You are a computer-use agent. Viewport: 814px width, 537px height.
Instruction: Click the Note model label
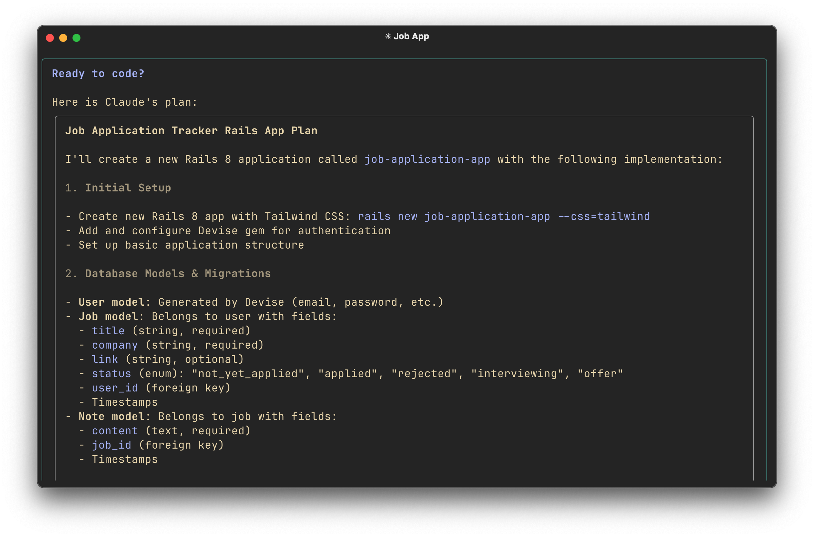pos(111,416)
